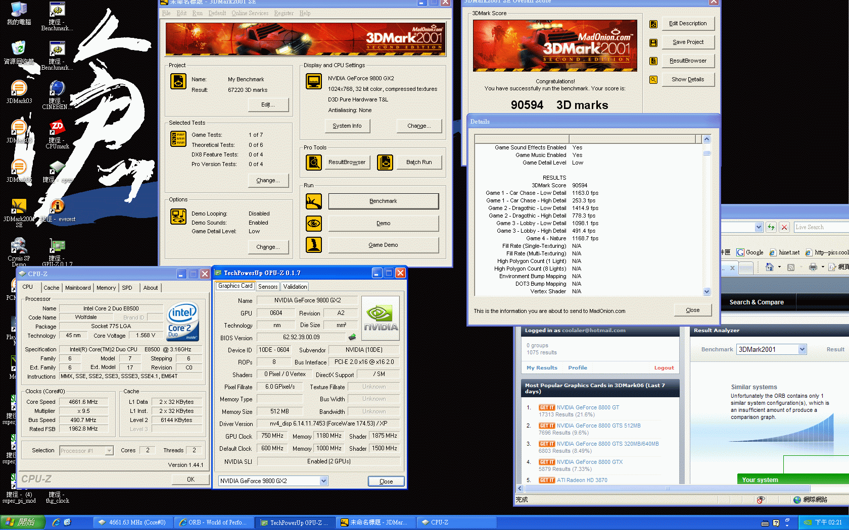The width and height of the screenshot is (849, 530).
Task: Open the dropdown arrow next to printer icon
Action: coord(823,267)
